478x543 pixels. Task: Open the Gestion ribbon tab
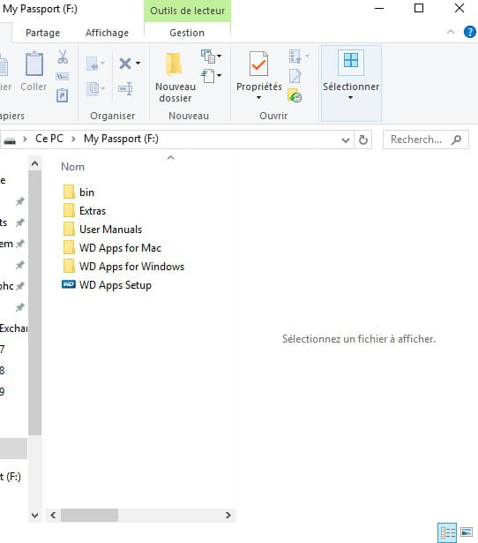pyautogui.click(x=187, y=33)
